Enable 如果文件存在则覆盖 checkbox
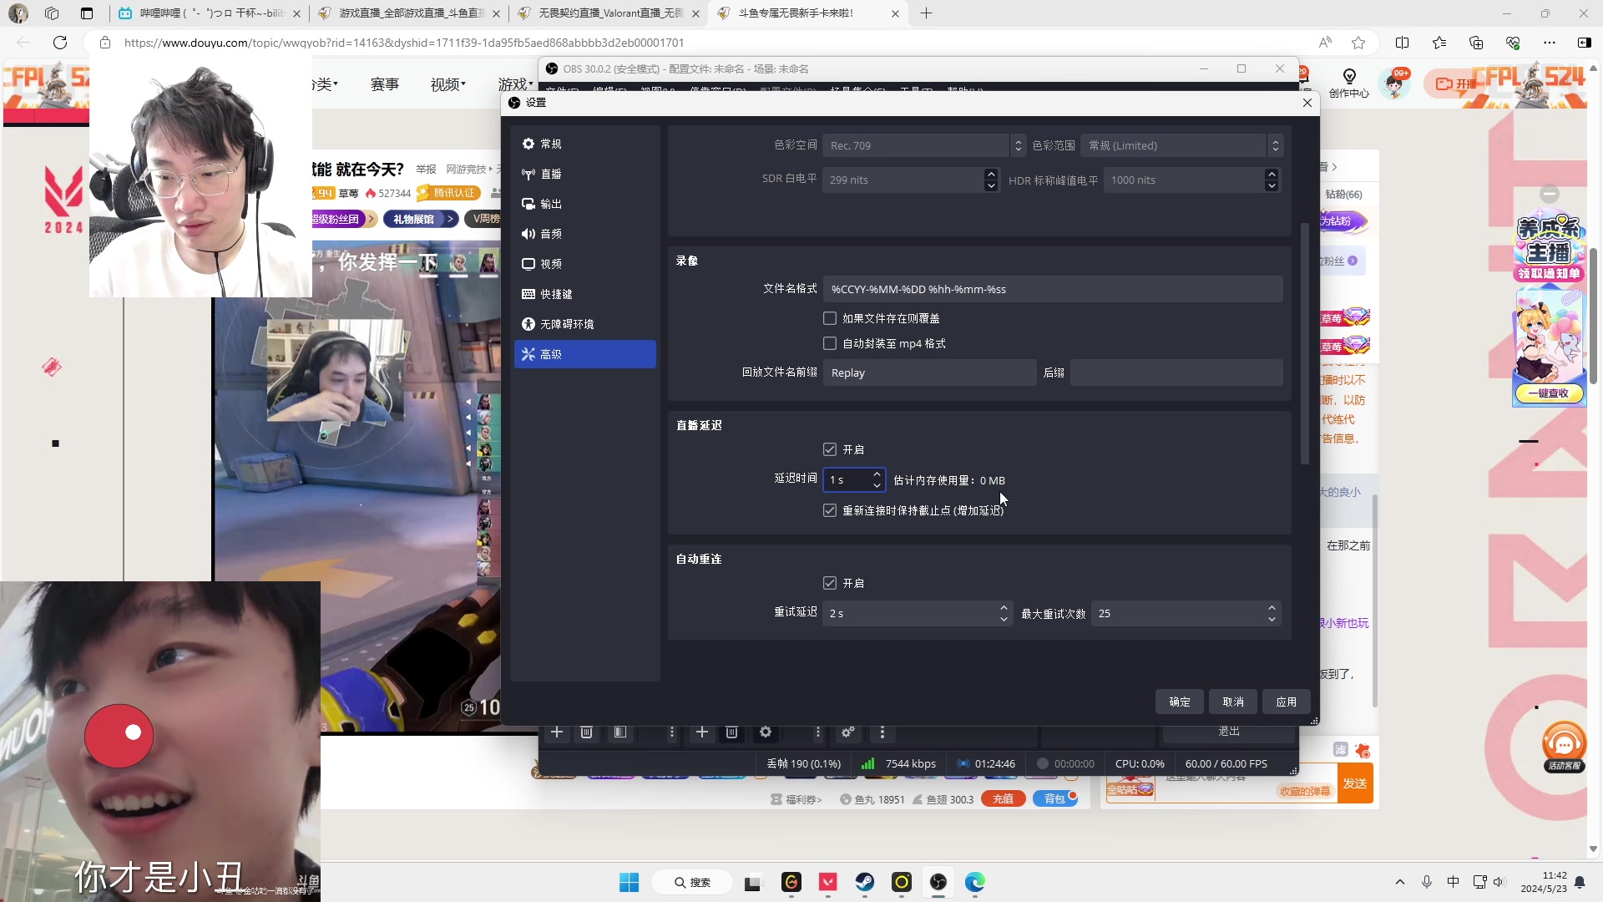Viewport: 1603px width, 902px height. point(829,317)
